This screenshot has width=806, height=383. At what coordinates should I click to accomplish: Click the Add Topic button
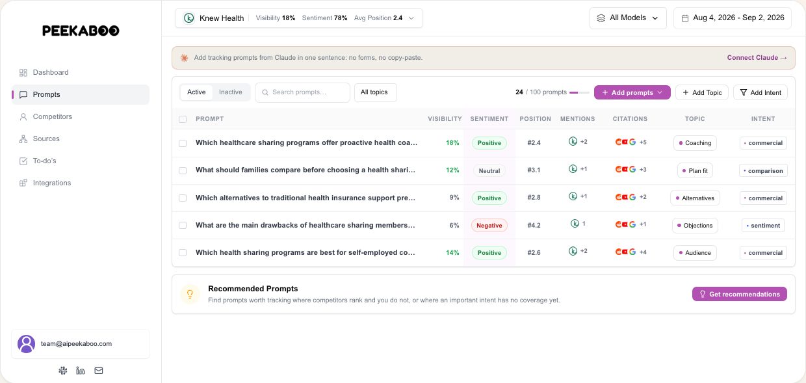[702, 92]
